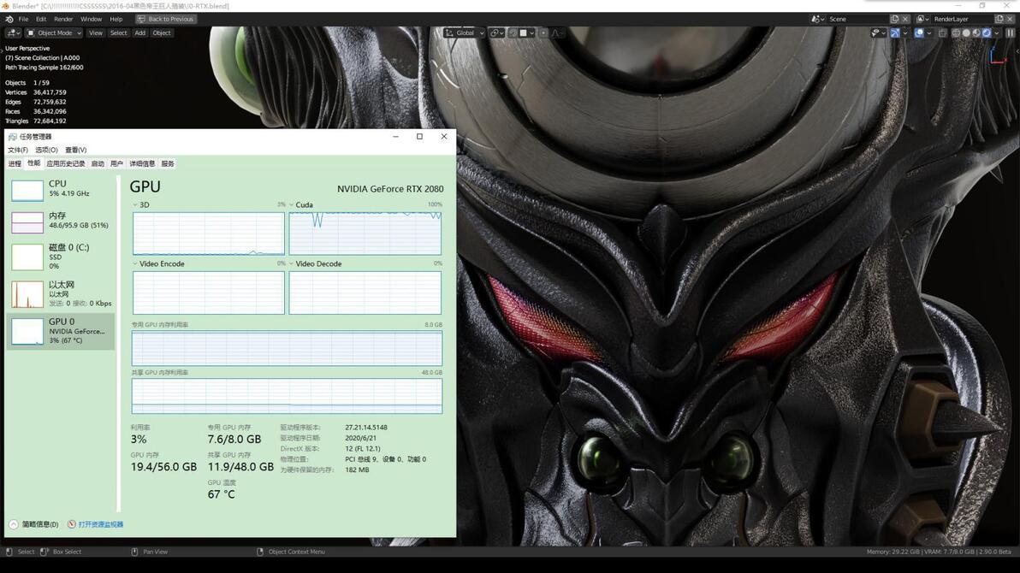
Task: Pause the viewport render preview
Action: 1011,32
